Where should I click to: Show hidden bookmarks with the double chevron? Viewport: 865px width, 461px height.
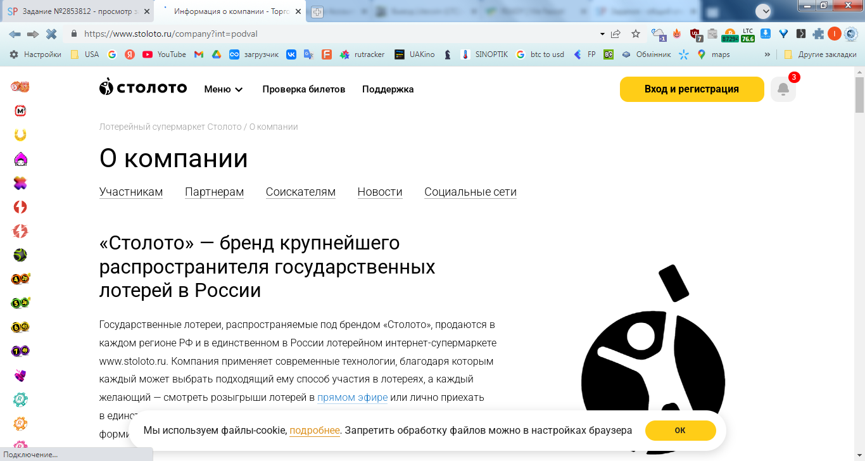(767, 54)
